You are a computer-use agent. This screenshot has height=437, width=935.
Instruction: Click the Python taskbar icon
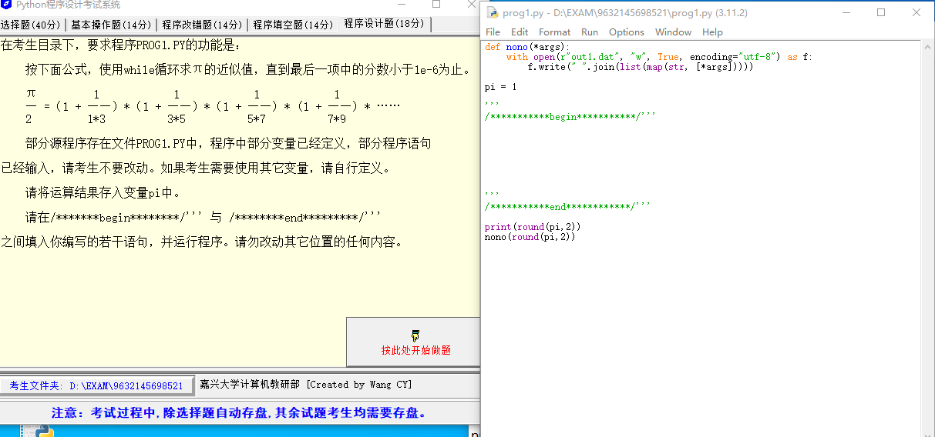(45, 432)
